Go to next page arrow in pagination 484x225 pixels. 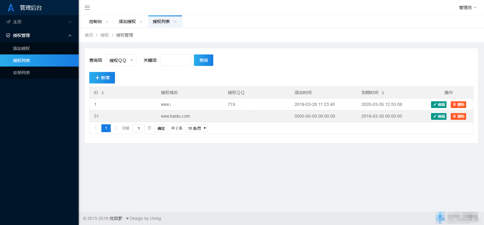(116, 128)
